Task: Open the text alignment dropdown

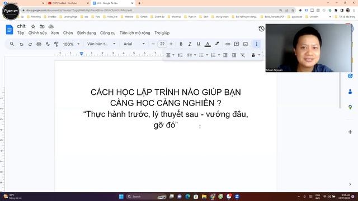Action: pyautogui.click(x=170, y=55)
